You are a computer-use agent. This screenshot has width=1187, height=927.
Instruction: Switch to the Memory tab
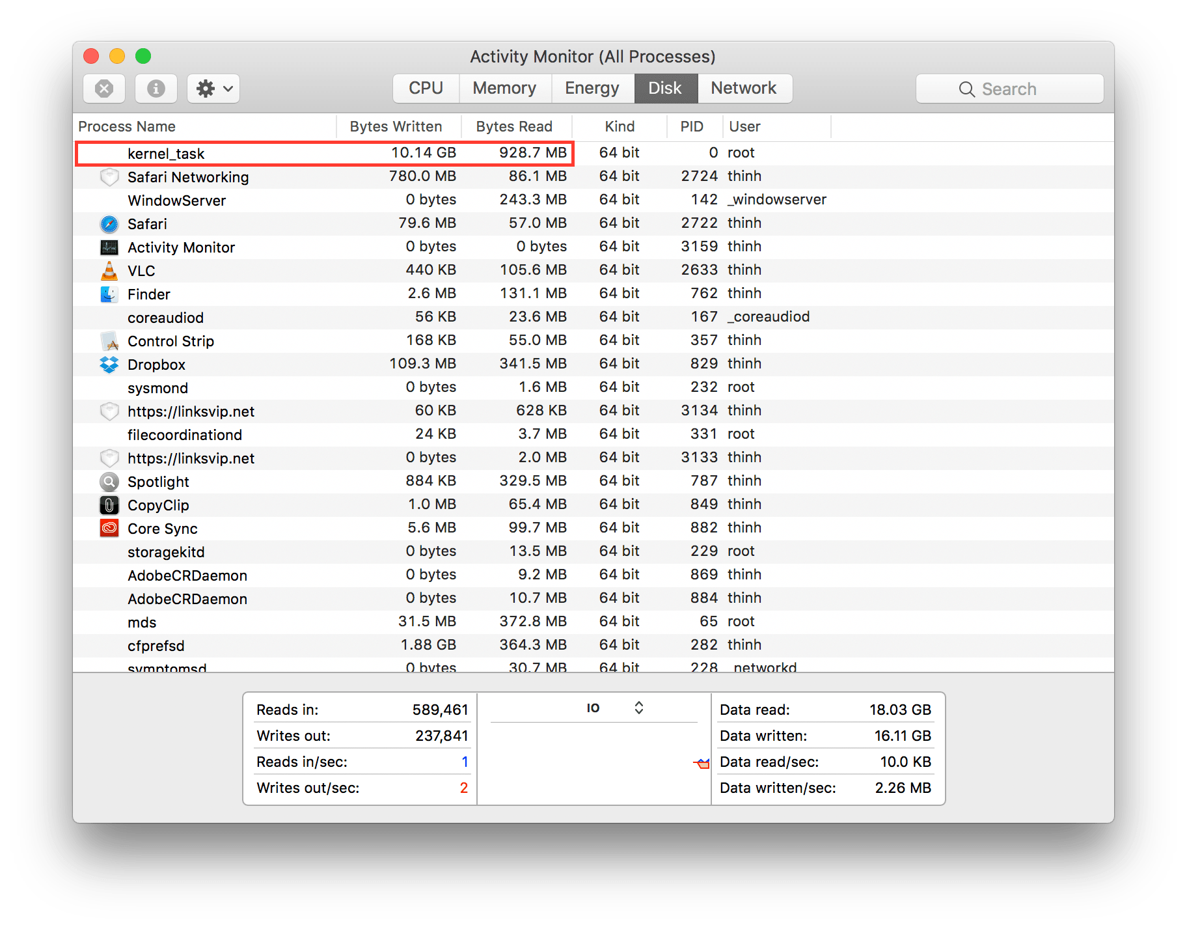505,88
